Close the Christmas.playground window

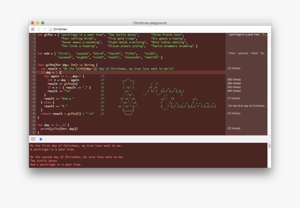[x=33, y=23]
